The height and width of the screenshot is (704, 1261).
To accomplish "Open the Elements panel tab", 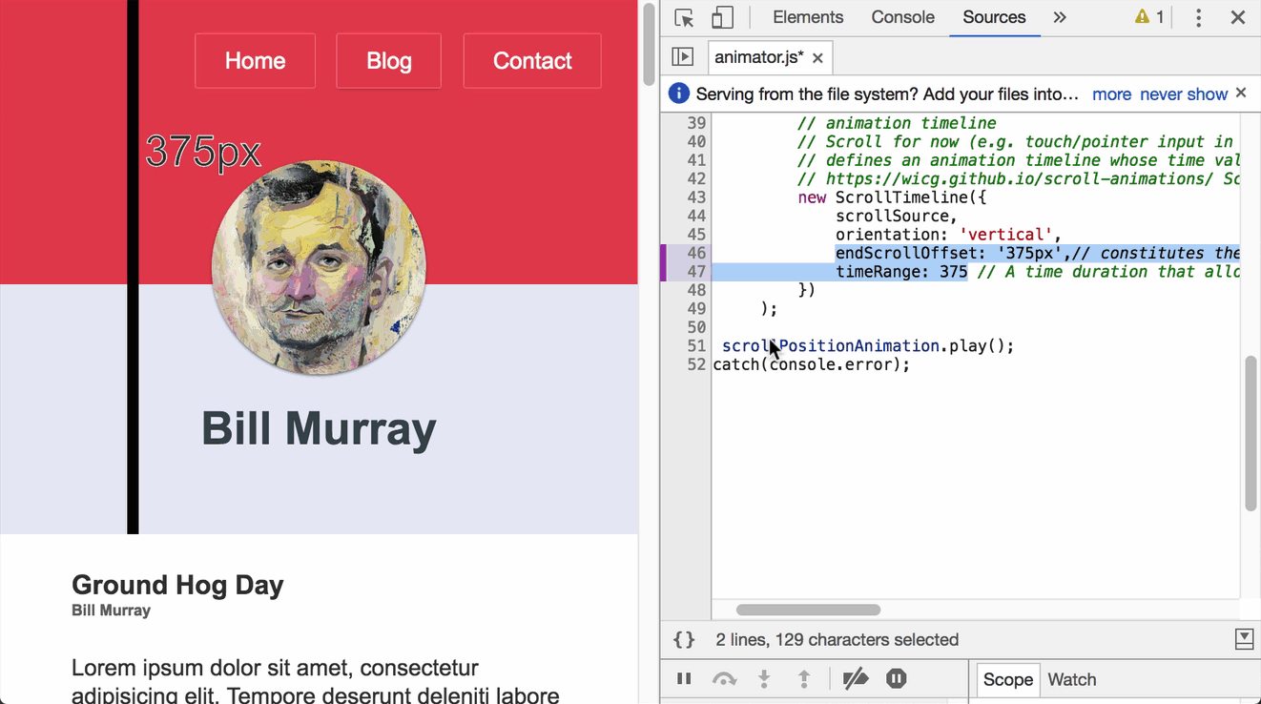I will coord(808,17).
